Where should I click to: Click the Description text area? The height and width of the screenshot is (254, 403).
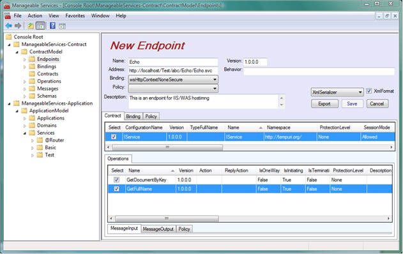204,101
